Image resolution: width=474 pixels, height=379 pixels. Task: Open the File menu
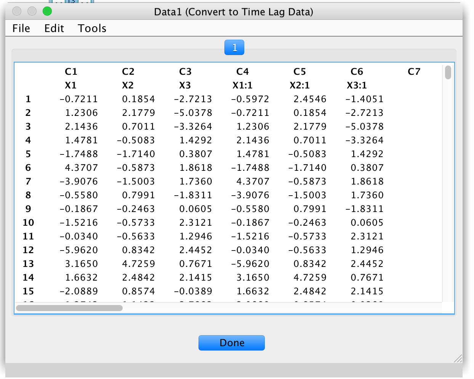click(21, 28)
